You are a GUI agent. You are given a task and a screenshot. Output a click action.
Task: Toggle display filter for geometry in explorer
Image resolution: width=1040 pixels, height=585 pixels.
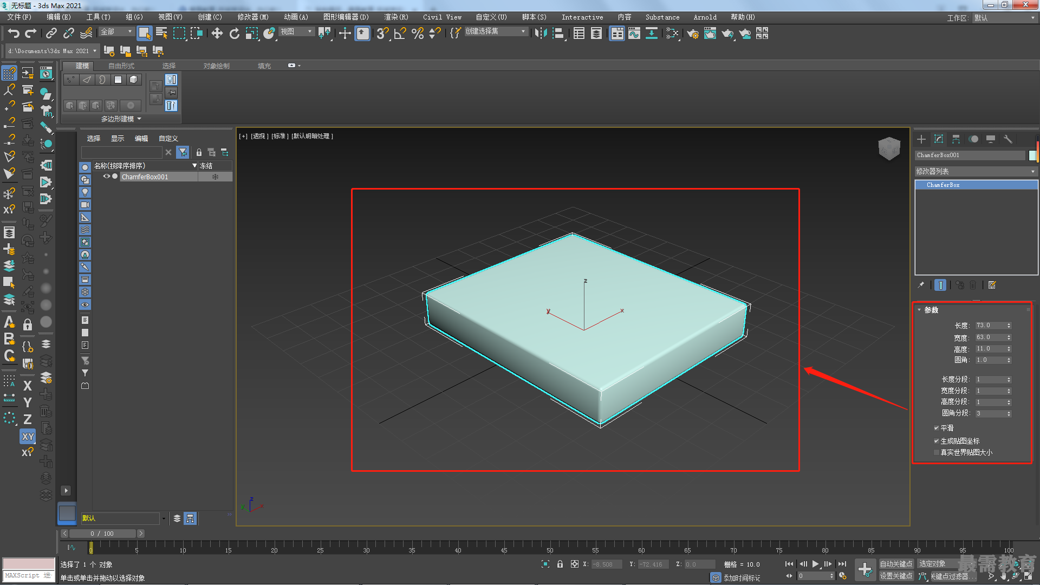[85, 167]
